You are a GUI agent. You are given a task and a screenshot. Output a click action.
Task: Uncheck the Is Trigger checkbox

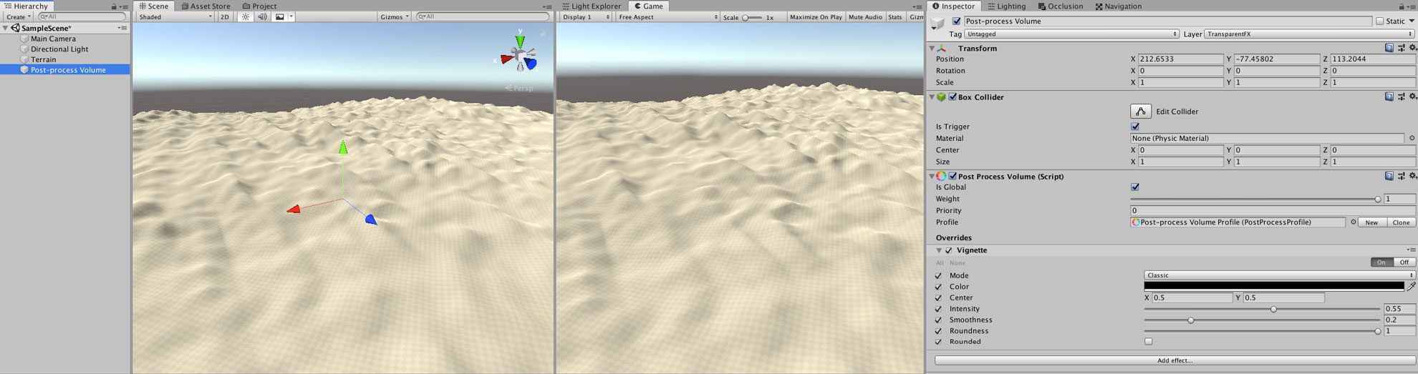pos(1135,127)
